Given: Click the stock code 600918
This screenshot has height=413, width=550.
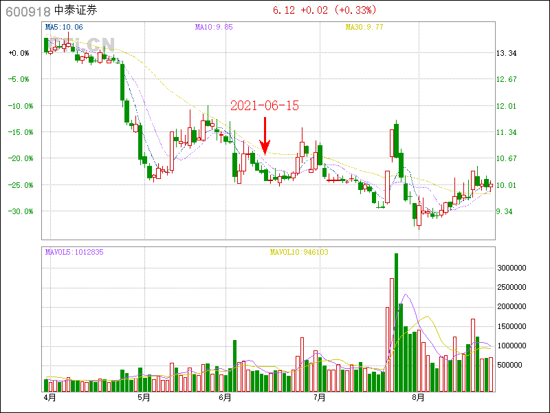Looking at the screenshot, I should pos(27,10).
